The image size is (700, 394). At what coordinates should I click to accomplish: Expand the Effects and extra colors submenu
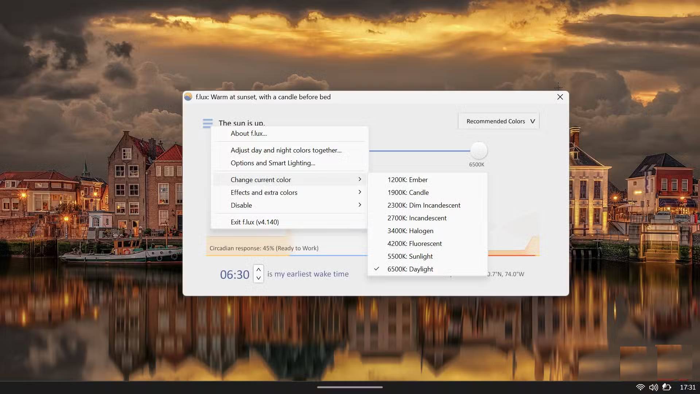(264, 192)
